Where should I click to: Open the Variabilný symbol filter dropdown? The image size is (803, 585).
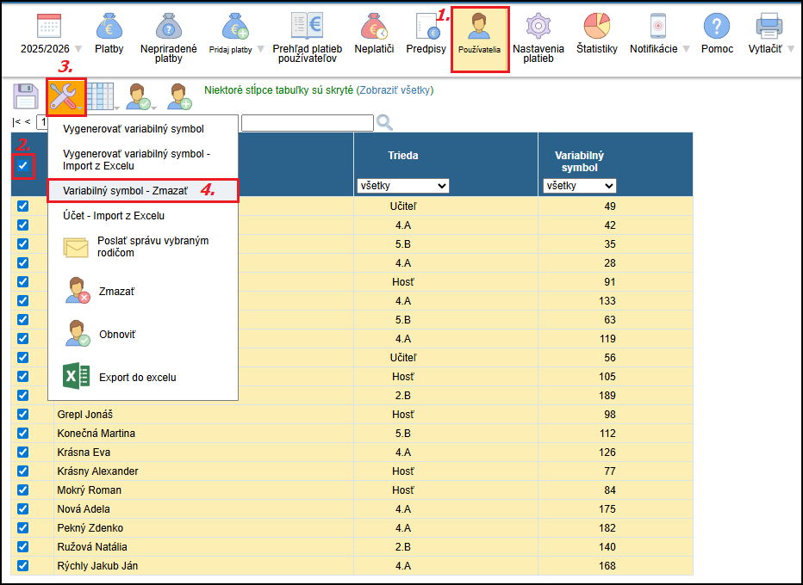(579, 186)
